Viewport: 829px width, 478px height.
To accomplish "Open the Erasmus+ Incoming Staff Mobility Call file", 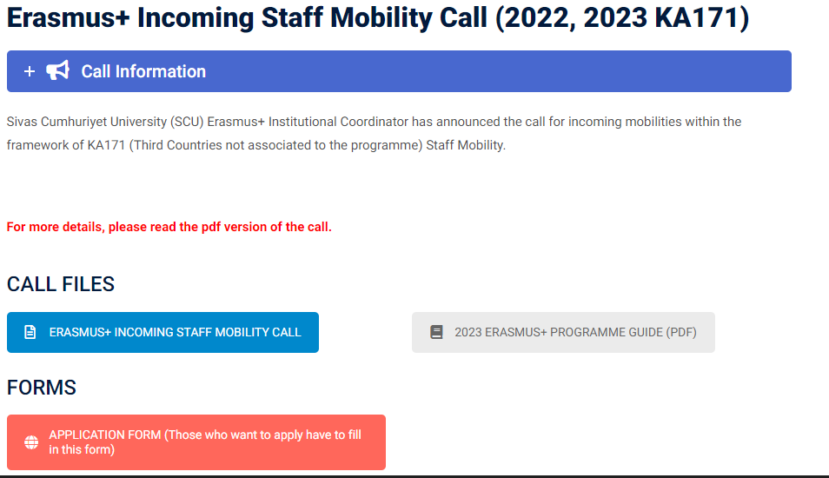I will tap(175, 332).
